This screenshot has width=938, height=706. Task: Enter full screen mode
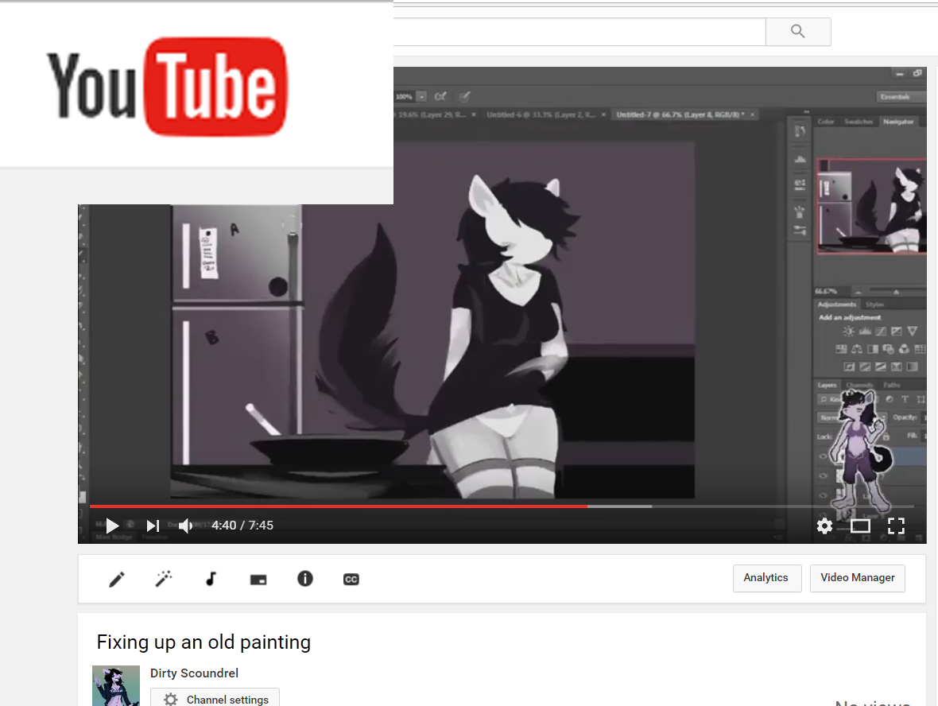tap(896, 526)
